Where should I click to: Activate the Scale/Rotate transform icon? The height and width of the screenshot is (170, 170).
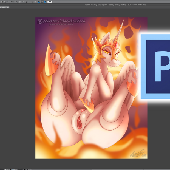point(26,2)
